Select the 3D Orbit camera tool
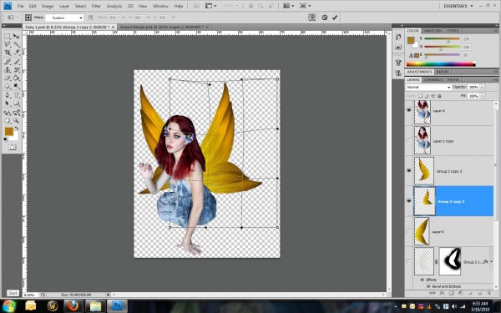501x313 pixels. tap(17, 113)
